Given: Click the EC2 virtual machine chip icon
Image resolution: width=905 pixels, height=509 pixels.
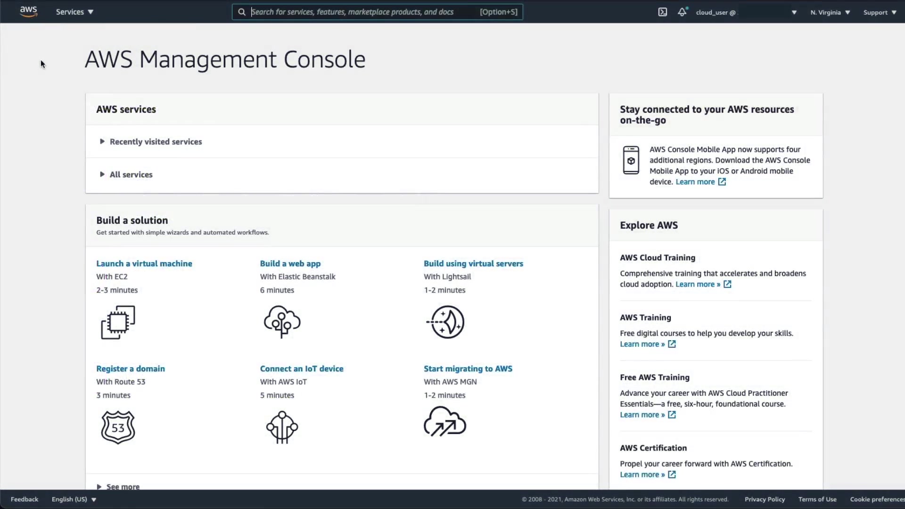Looking at the screenshot, I should (x=118, y=322).
